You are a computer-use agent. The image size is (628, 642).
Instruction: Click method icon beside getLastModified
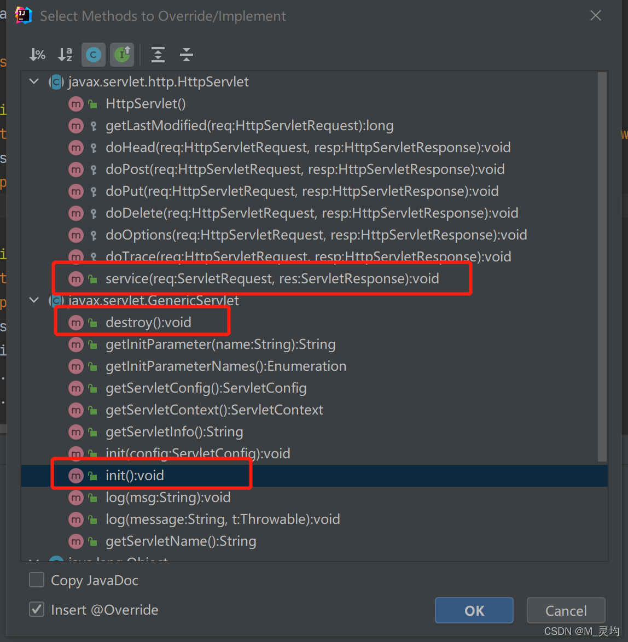tap(76, 126)
